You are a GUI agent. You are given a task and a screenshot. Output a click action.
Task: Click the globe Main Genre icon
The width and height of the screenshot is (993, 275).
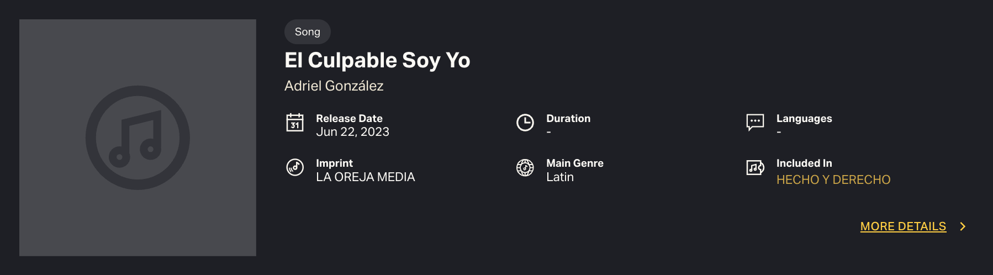pos(525,167)
